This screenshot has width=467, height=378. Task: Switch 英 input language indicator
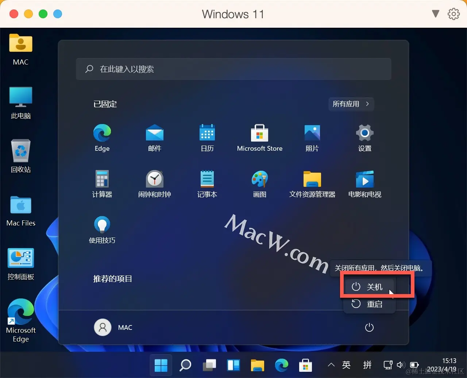coord(347,364)
